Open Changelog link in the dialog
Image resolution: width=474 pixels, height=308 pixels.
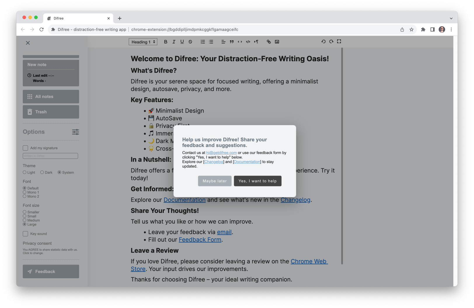pyautogui.click(x=214, y=162)
